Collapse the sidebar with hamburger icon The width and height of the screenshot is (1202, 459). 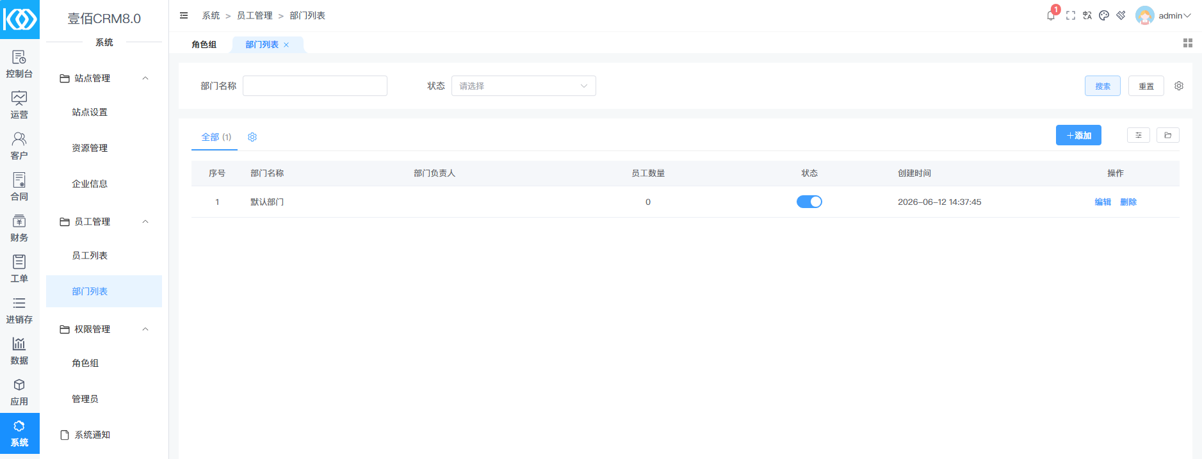[184, 15]
